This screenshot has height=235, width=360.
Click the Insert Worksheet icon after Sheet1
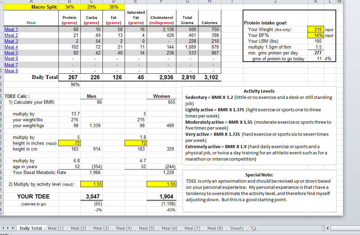click(x=254, y=228)
